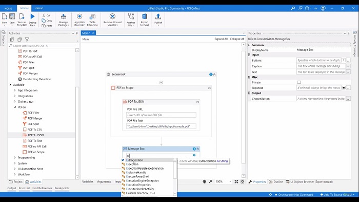Screen dimensions: 359x202
Task: Switch to the HOME ribbon tab
Action: pyautogui.click(x=8, y=8)
